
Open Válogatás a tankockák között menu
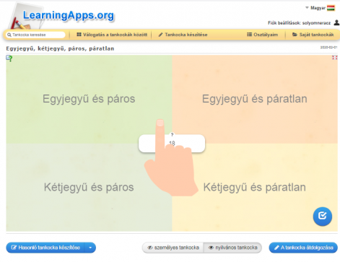[112, 35]
